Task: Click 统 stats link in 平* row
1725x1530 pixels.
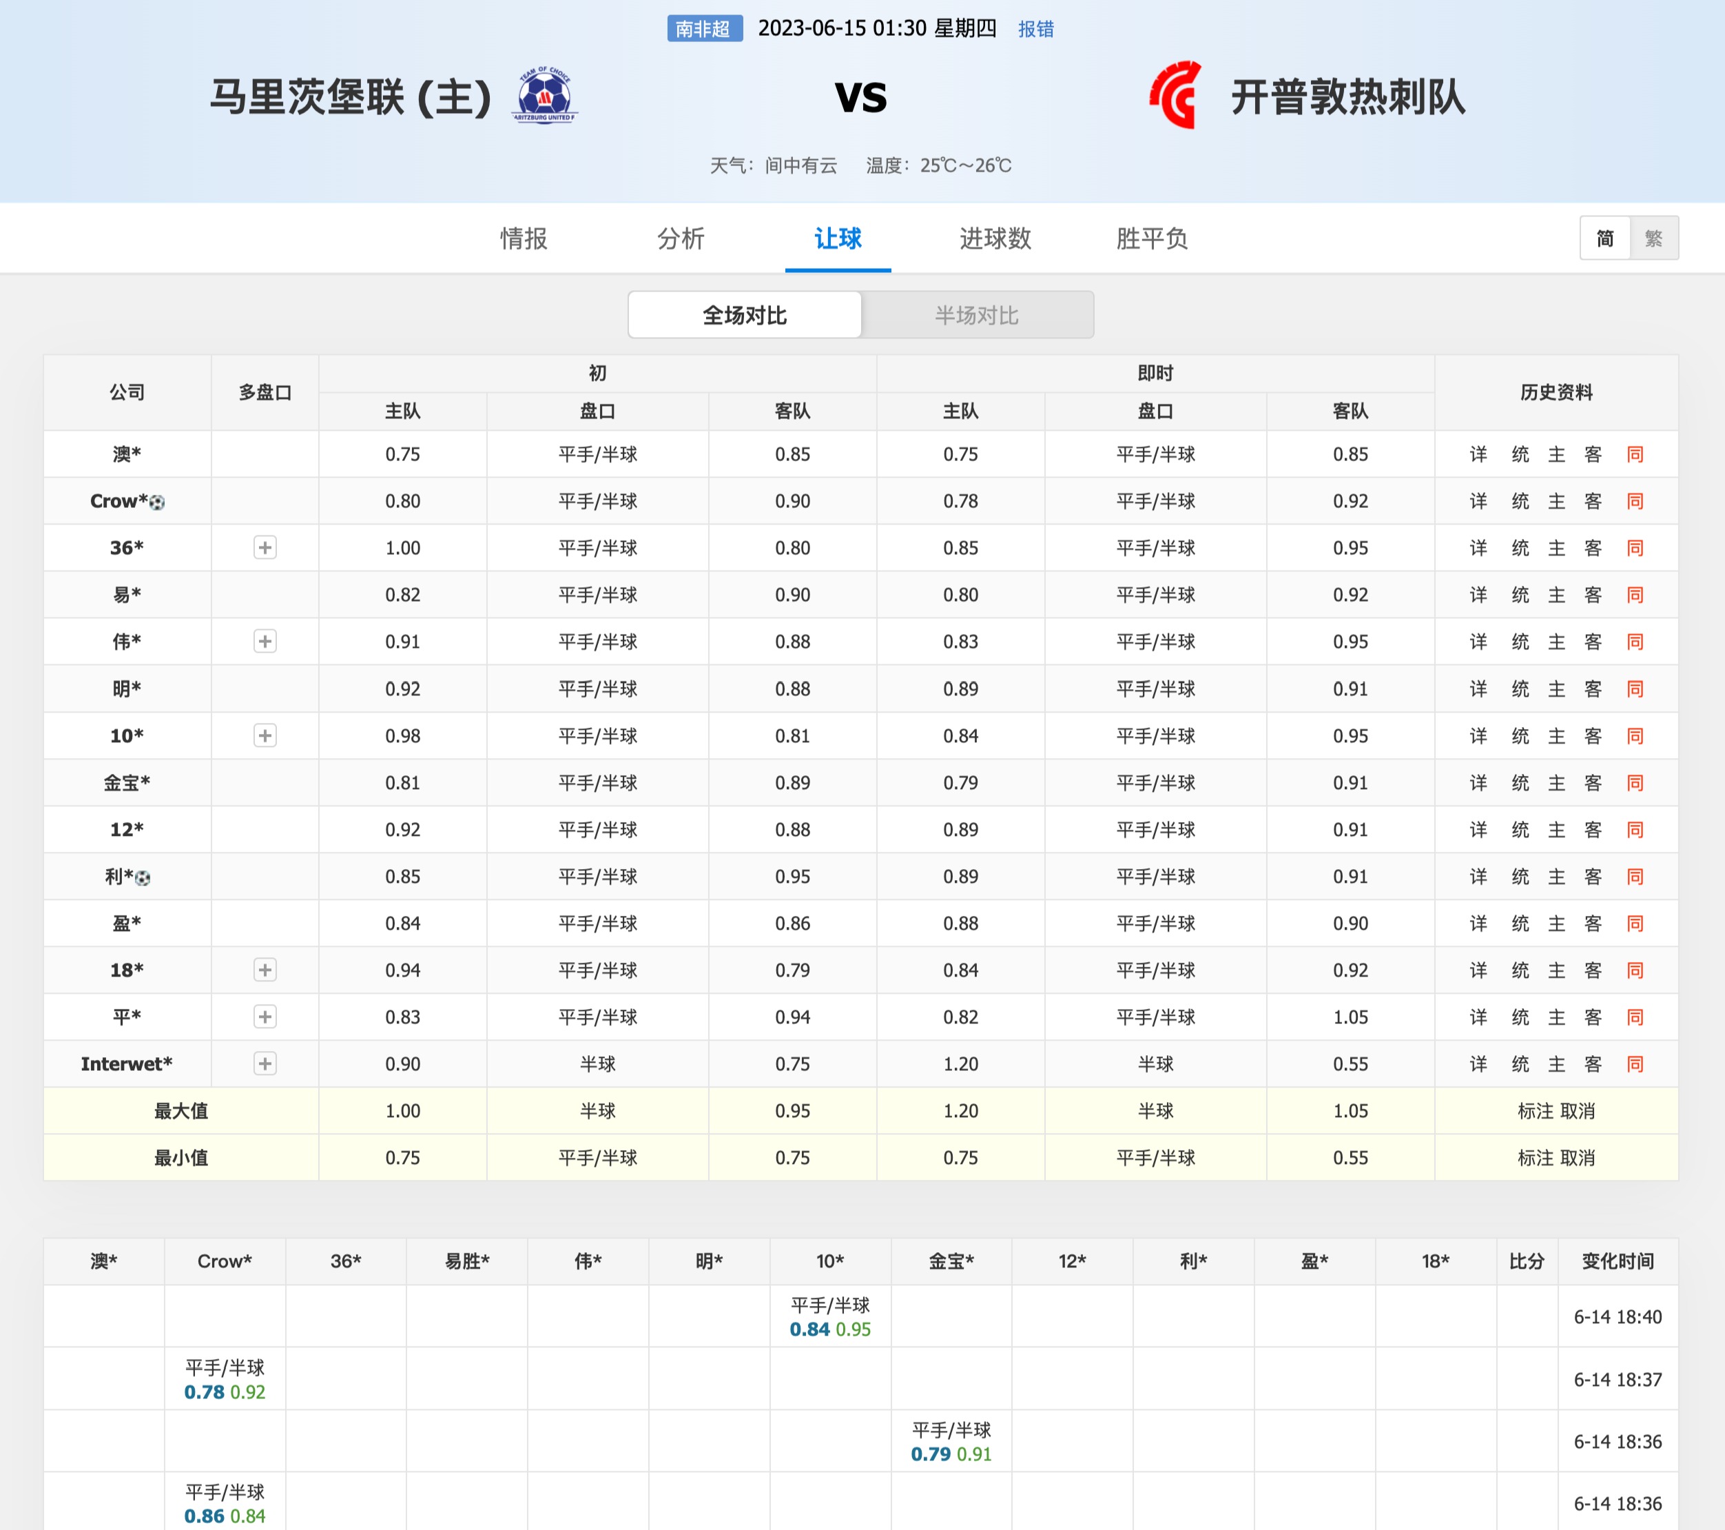Action: [1520, 1017]
